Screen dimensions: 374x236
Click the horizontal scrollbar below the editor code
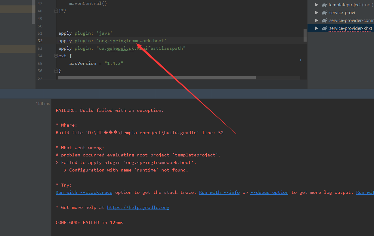(x=156, y=77)
